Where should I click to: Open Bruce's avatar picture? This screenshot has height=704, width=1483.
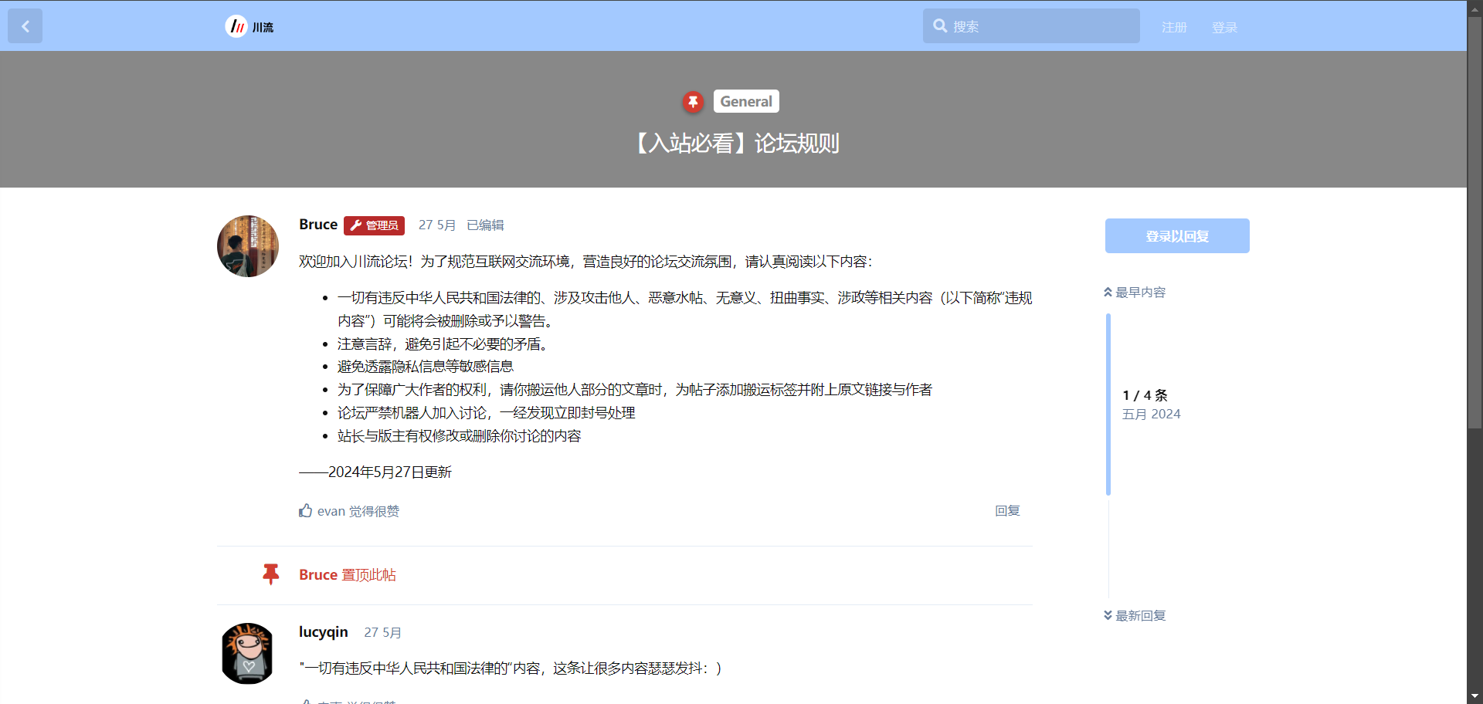pos(248,246)
